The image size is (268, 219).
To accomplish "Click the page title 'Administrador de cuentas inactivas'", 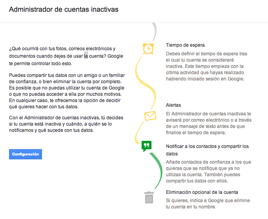I will tap(64, 9).
